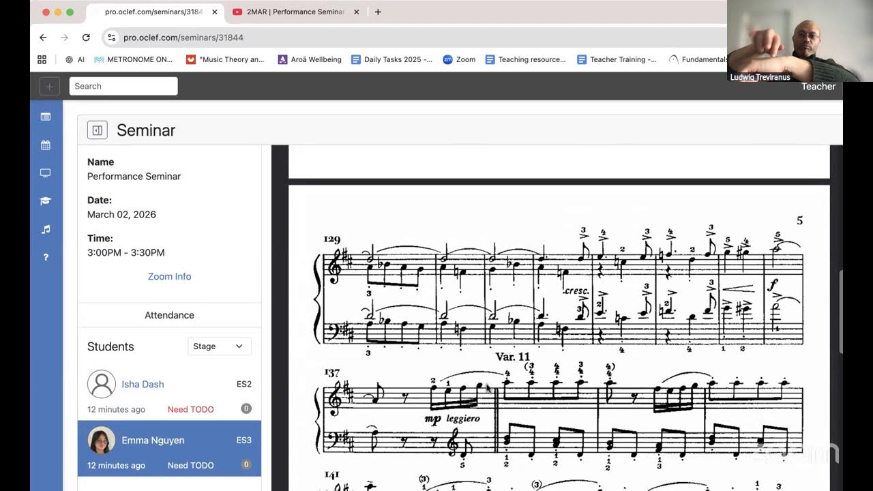873x491 pixels.
Task: Click the Teacher label in header
Action: pyautogui.click(x=818, y=87)
